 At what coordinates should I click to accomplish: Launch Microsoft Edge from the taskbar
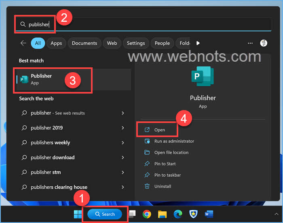click(x=178, y=214)
